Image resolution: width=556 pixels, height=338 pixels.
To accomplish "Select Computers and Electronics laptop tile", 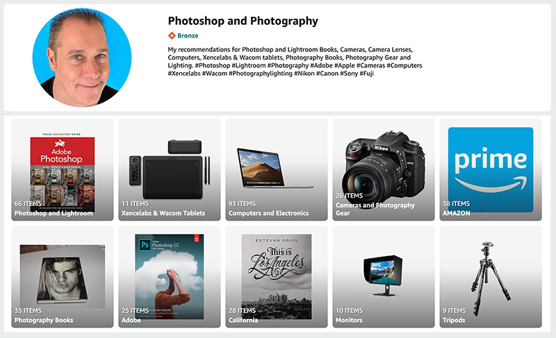I will tap(277, 170).
